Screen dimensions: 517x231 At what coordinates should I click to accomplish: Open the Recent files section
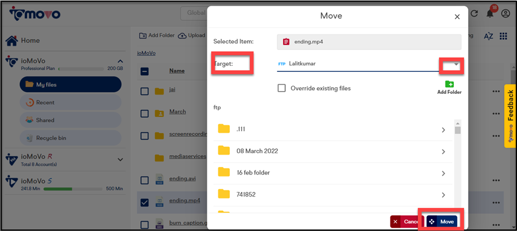(x=70, y=103)
